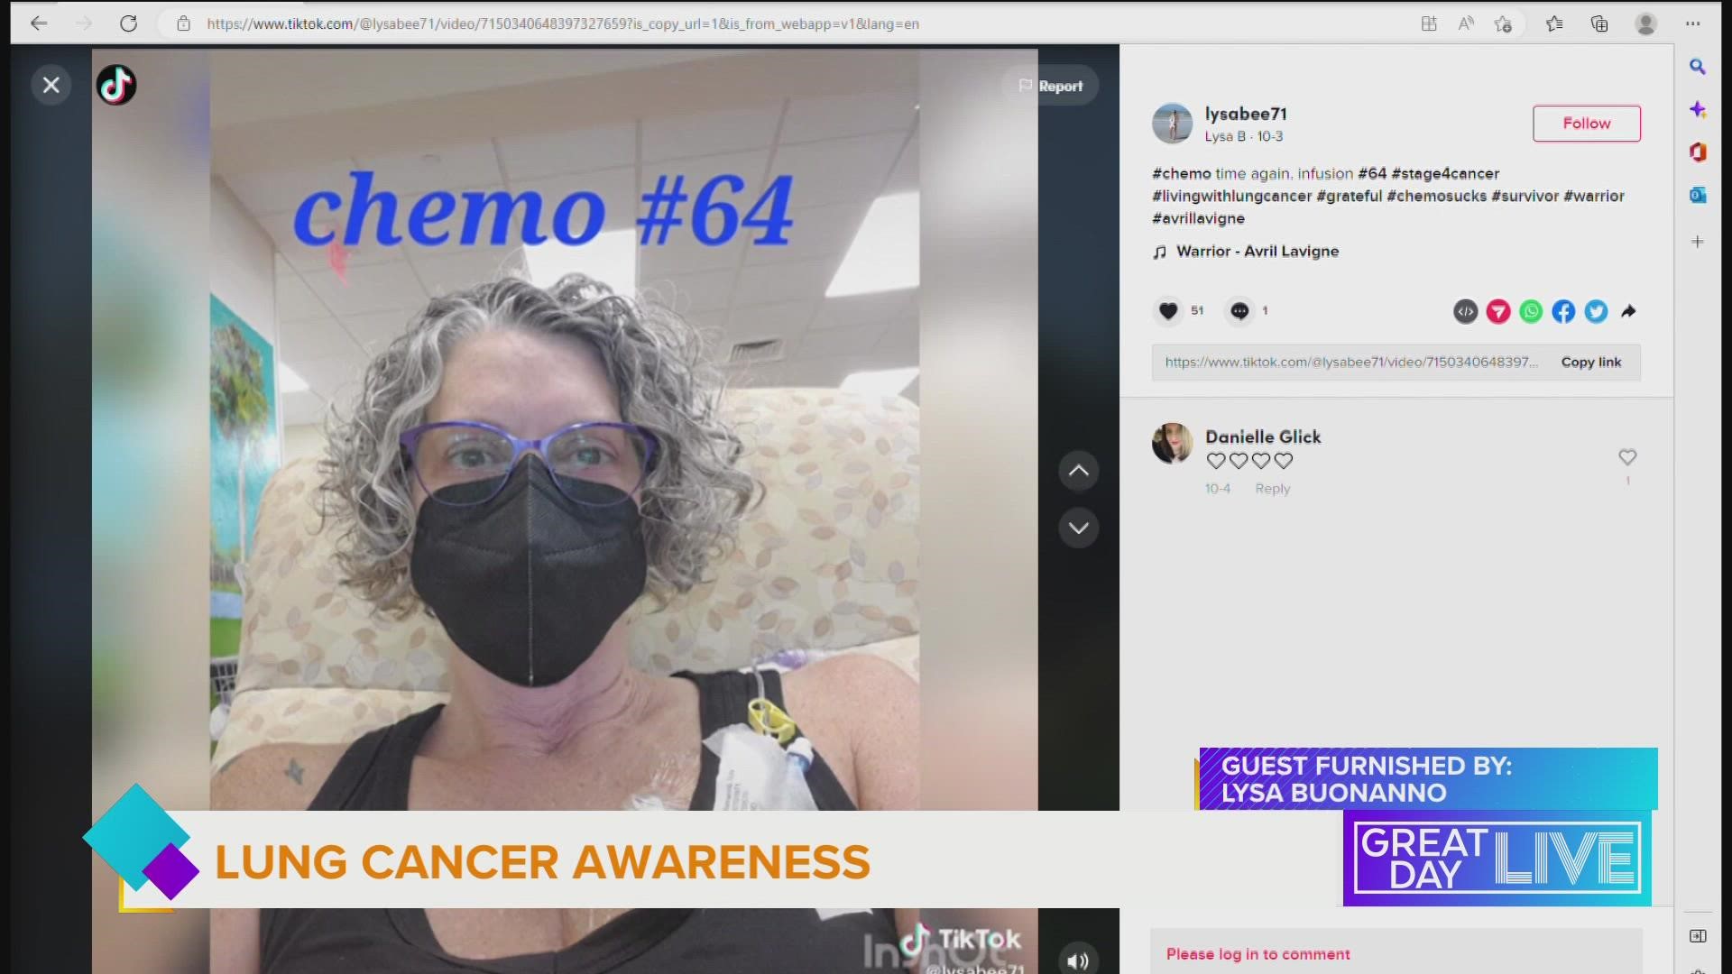Click the Follow button for lysabee71
The height and width of the screenshot is (974, 1732).
1586,123
